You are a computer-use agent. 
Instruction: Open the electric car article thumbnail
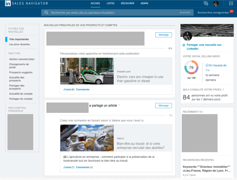87,71
